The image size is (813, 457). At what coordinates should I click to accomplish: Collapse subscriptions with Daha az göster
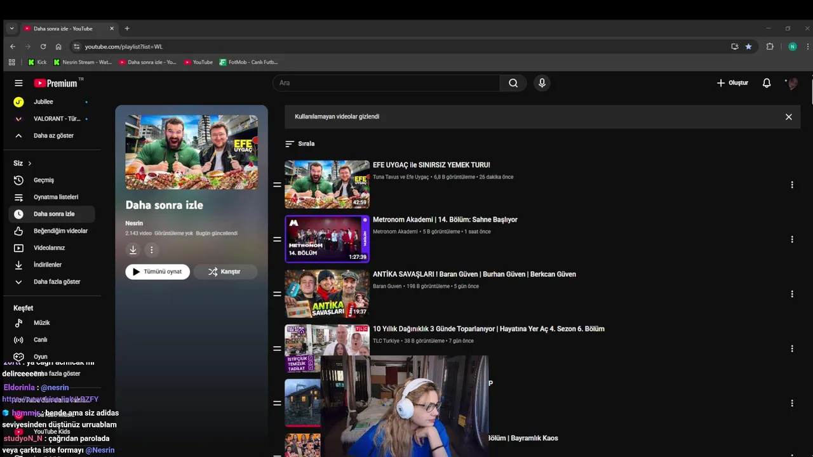pyautogui.click(x=52, y=136)
